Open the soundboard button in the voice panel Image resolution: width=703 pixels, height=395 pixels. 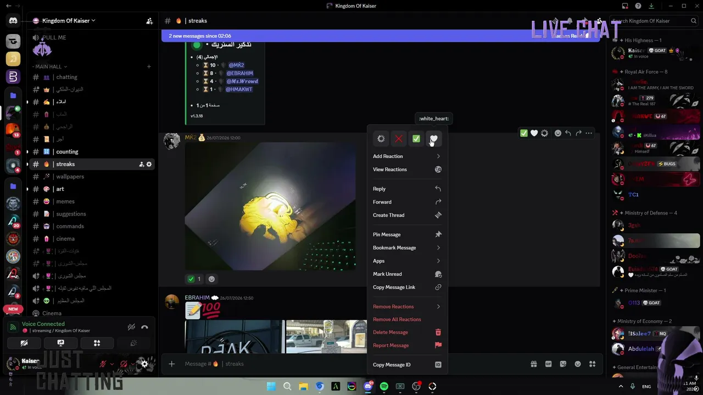tap(133, 343)
